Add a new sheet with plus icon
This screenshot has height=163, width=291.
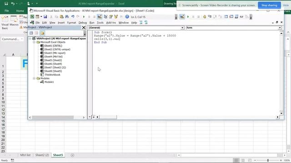[x=72, y=155]
